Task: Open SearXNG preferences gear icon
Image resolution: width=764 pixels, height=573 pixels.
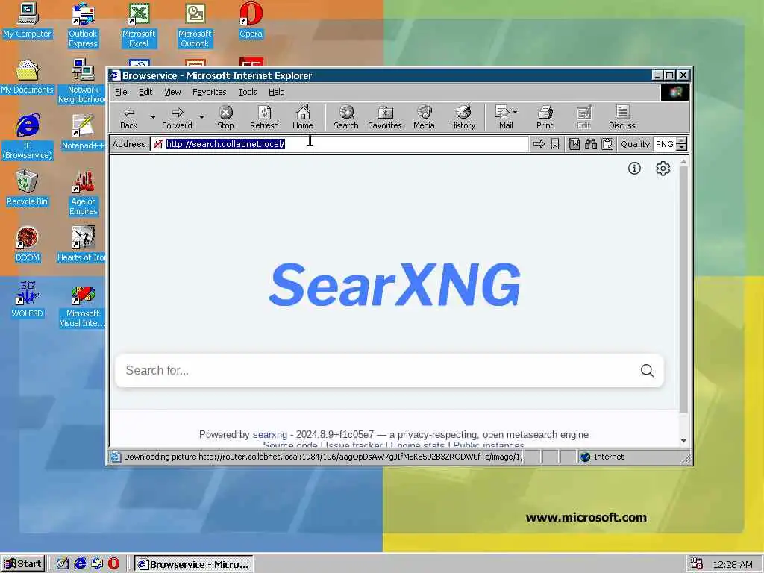Action: click(x=663, y=169)
